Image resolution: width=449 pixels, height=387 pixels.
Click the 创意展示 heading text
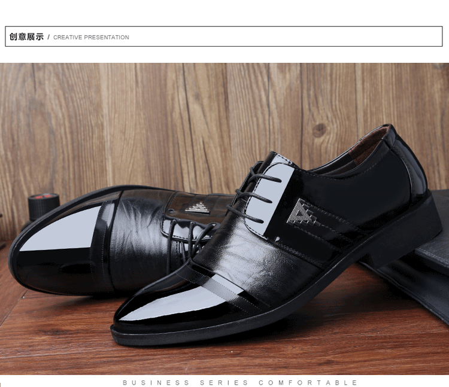point(26,37)
